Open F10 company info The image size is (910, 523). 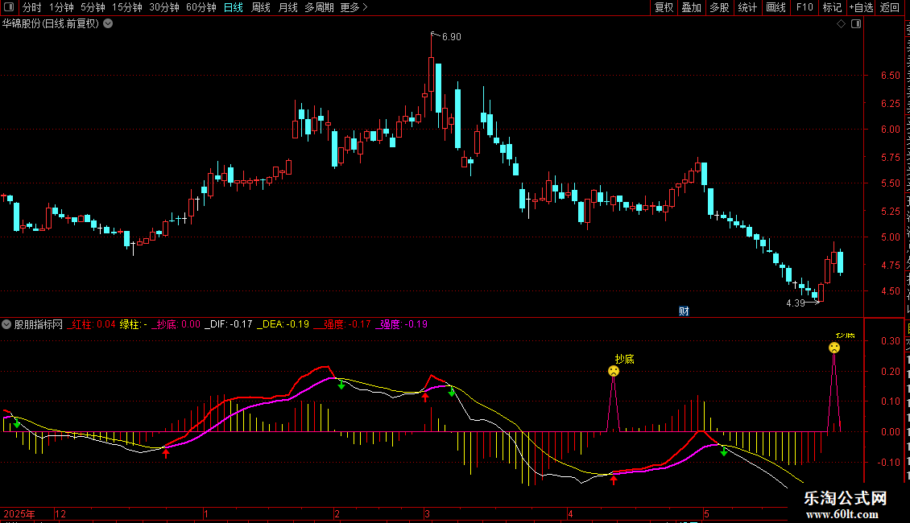click(805, 7)
